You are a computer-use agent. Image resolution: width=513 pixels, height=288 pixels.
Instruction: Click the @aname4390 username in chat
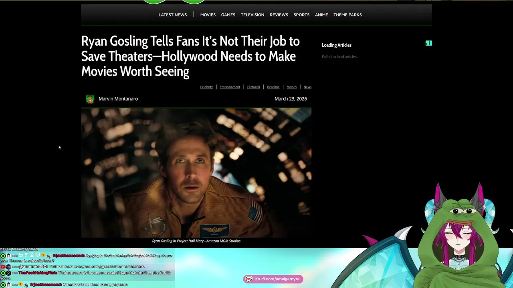(x=33, y=266)
